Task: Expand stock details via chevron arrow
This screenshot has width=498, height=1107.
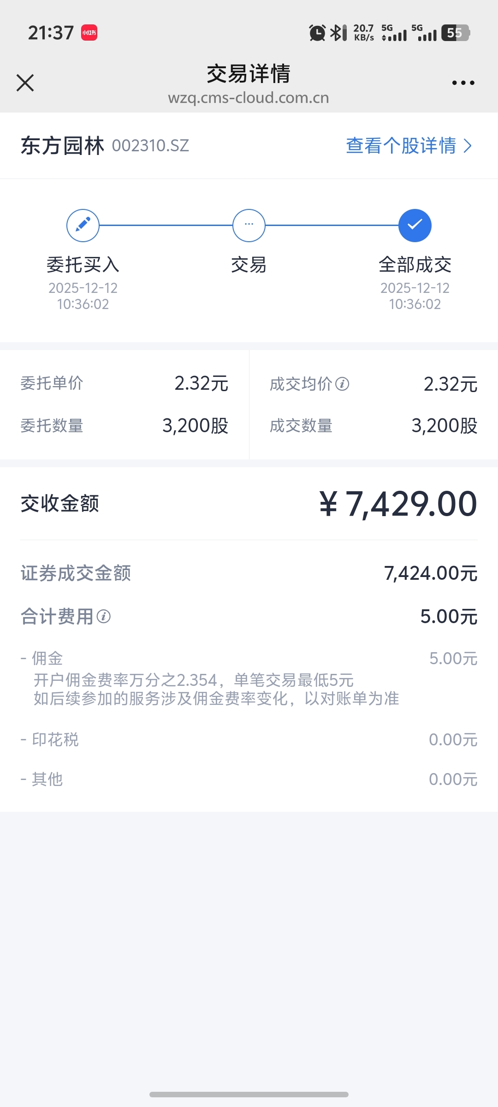Action: click(x=468, y=146)
